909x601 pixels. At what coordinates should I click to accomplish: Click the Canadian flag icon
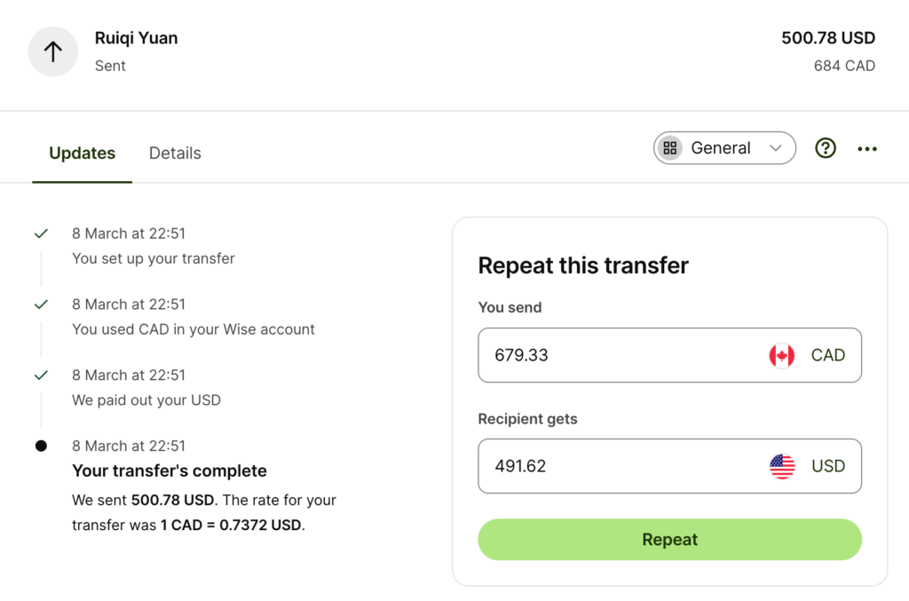point(782,355)
